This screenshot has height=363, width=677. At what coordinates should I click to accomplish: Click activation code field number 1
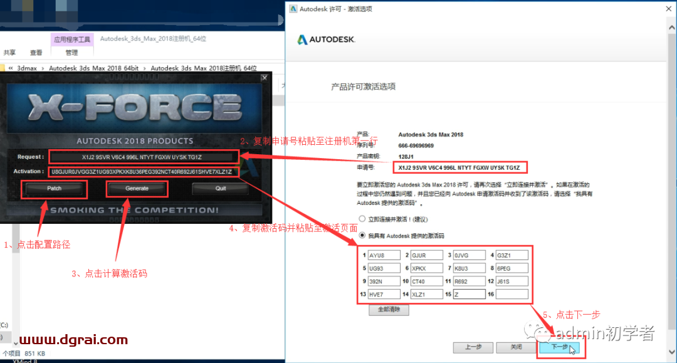tap(384, 256)
